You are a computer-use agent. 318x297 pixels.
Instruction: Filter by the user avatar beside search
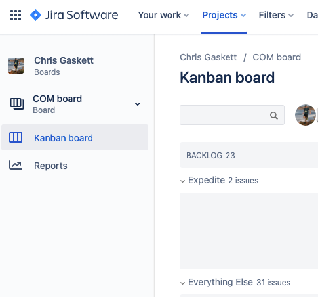click(x=306, y=115)
